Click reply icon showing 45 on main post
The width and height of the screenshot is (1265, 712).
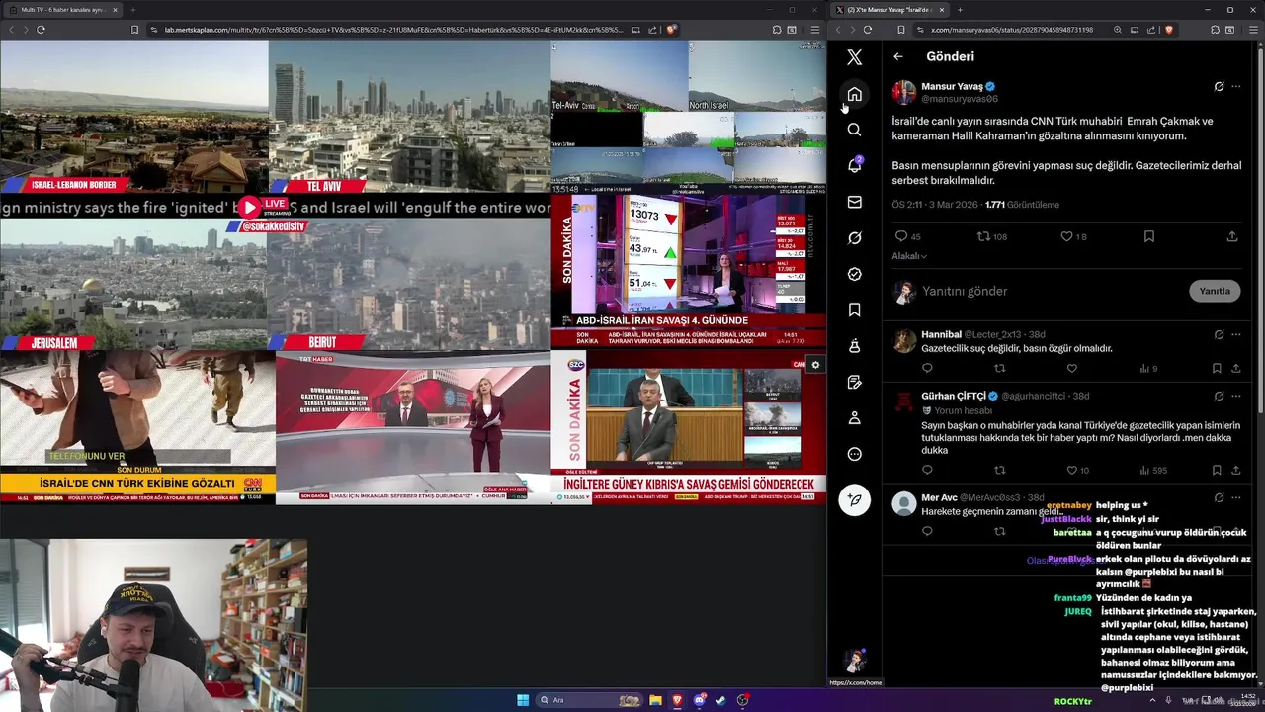coord(906,236)
